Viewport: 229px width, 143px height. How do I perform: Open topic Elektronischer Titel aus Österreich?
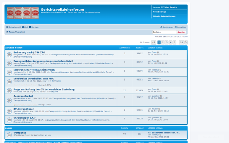34,70
